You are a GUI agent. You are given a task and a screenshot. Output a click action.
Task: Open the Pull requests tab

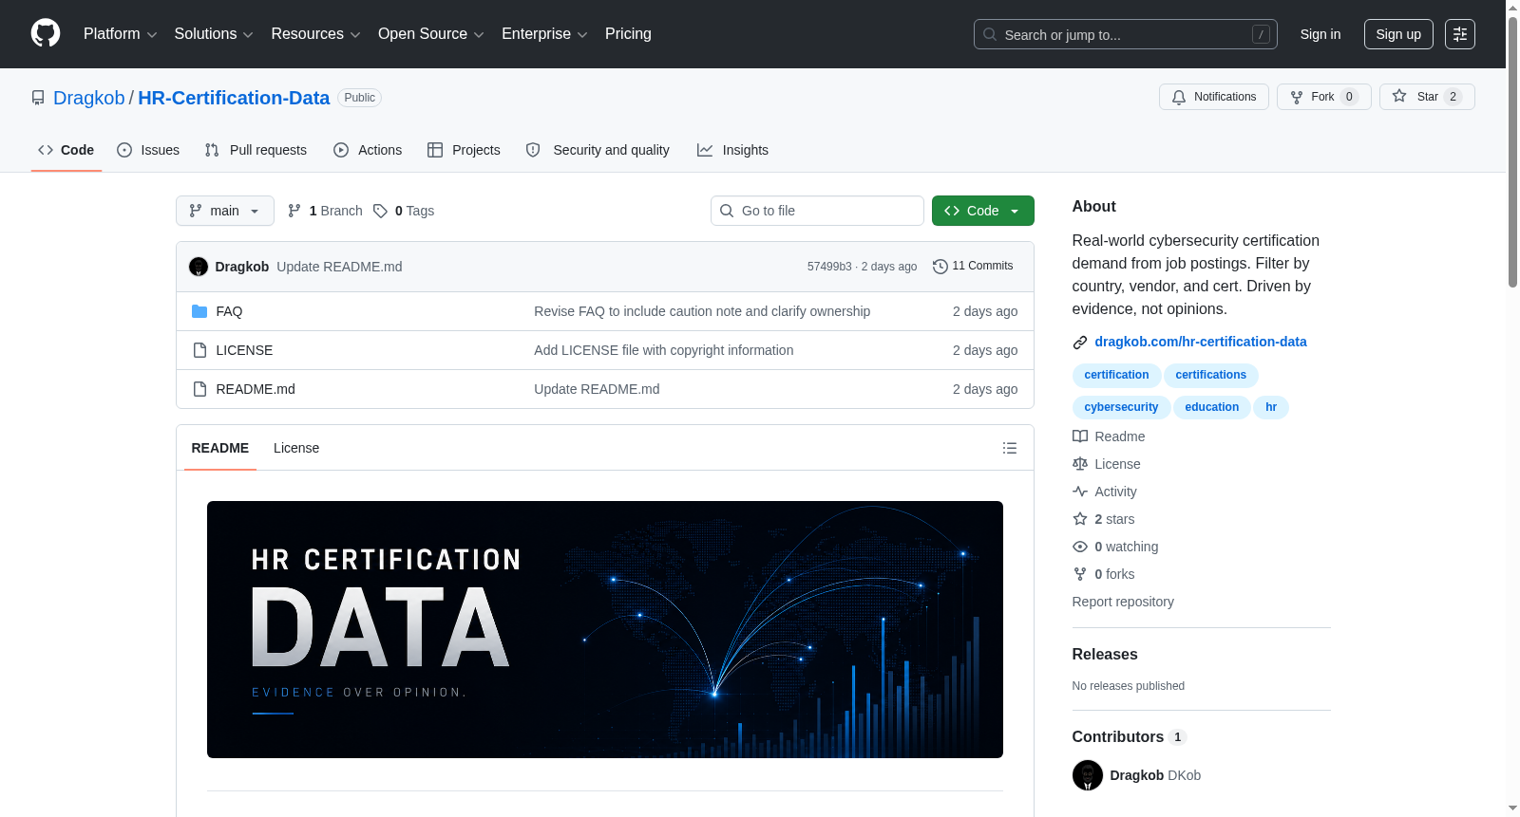click(256, 150)
